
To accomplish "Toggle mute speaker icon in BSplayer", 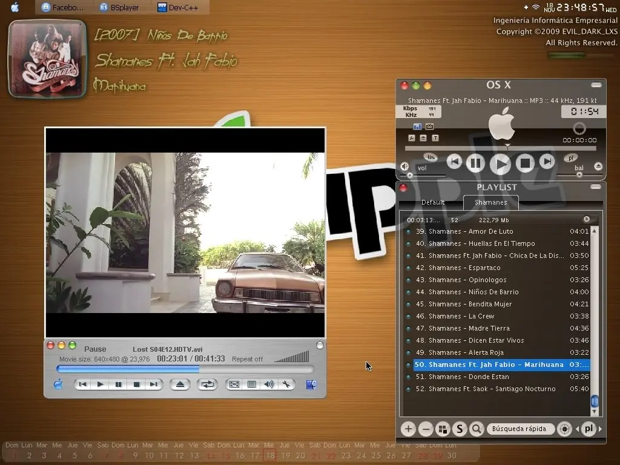I will (269, 384).
